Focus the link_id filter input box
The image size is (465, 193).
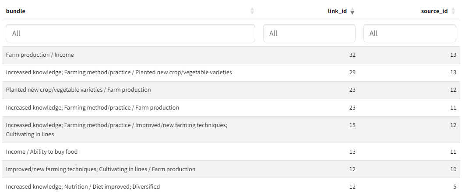coord(309,33)
